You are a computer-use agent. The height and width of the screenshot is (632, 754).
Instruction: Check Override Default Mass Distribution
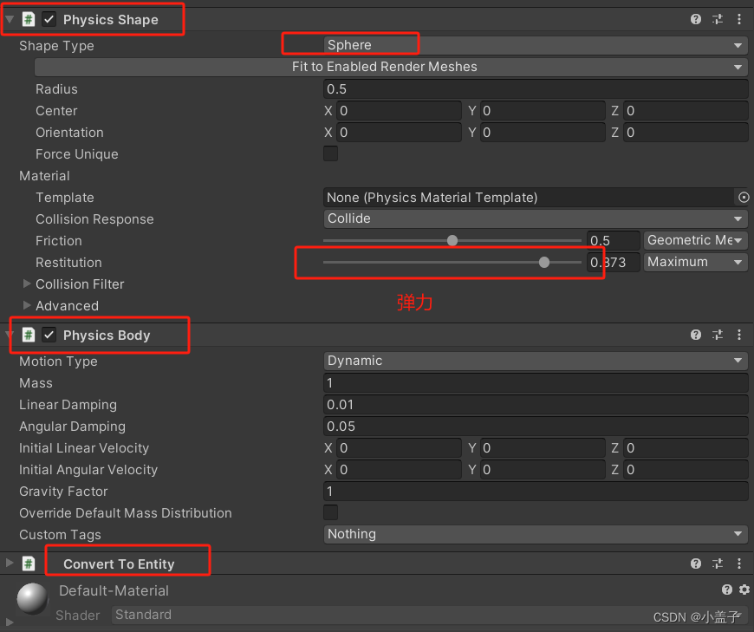330,512
